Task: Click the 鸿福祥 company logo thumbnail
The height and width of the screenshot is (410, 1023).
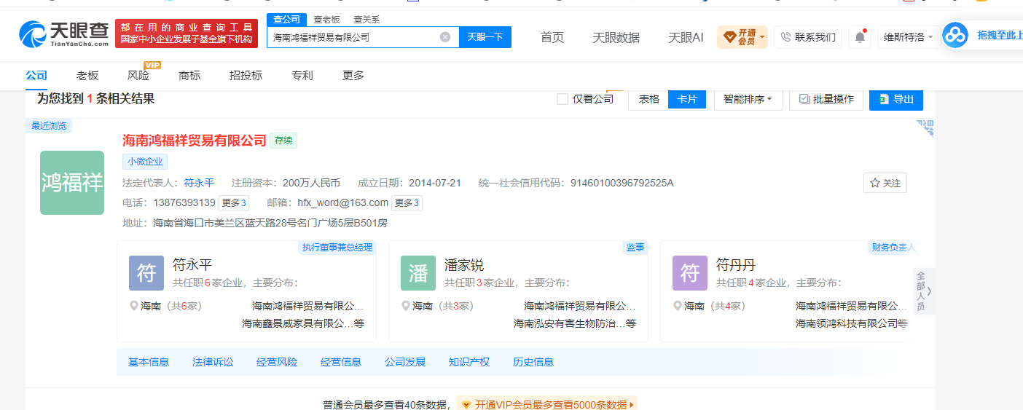Action: [72, 183]
